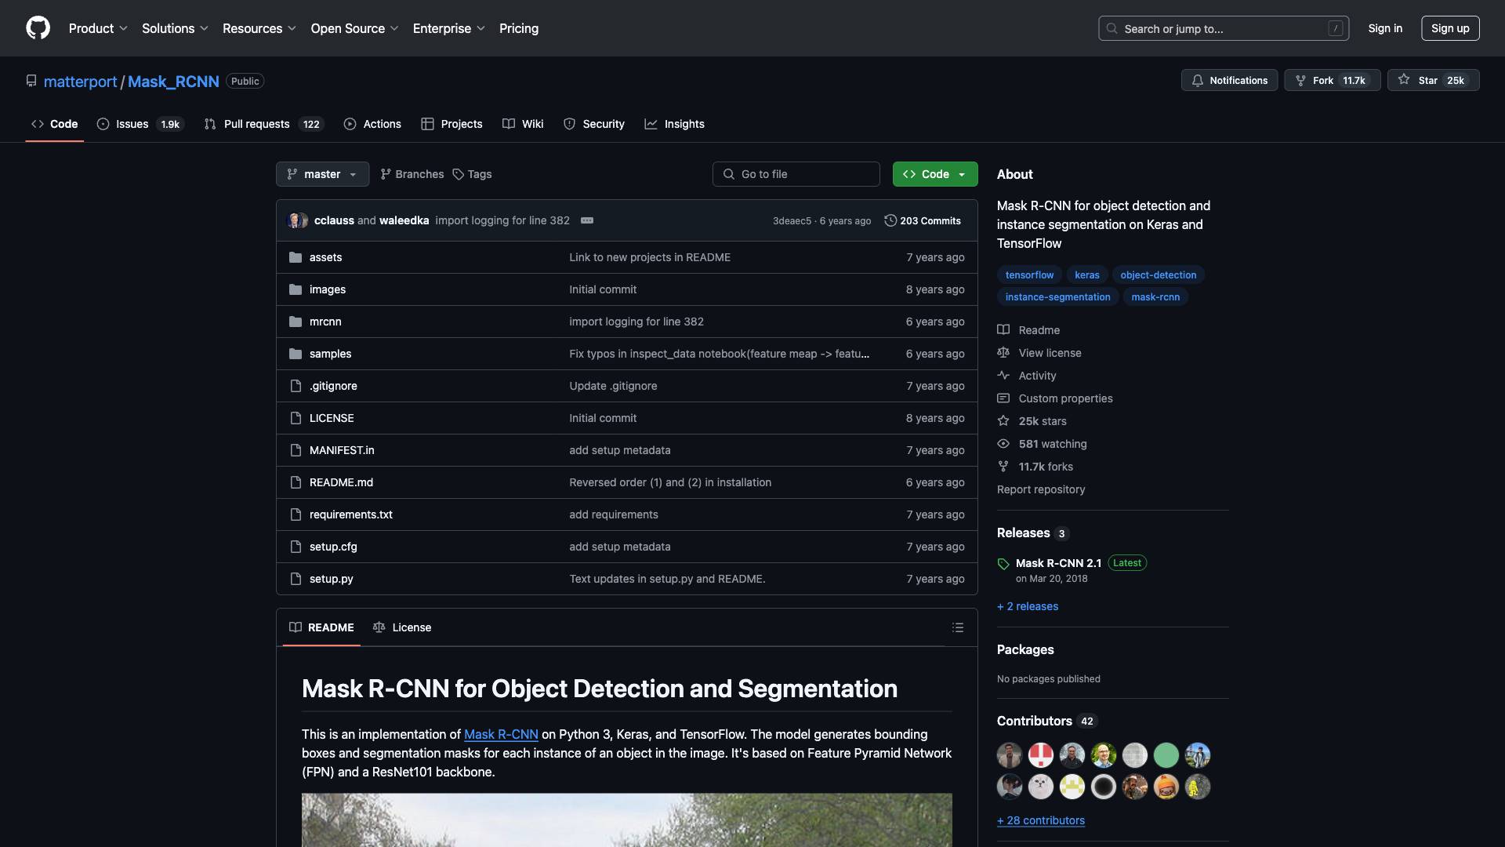Click the fork icon in Fork button

click(1300, 81)
